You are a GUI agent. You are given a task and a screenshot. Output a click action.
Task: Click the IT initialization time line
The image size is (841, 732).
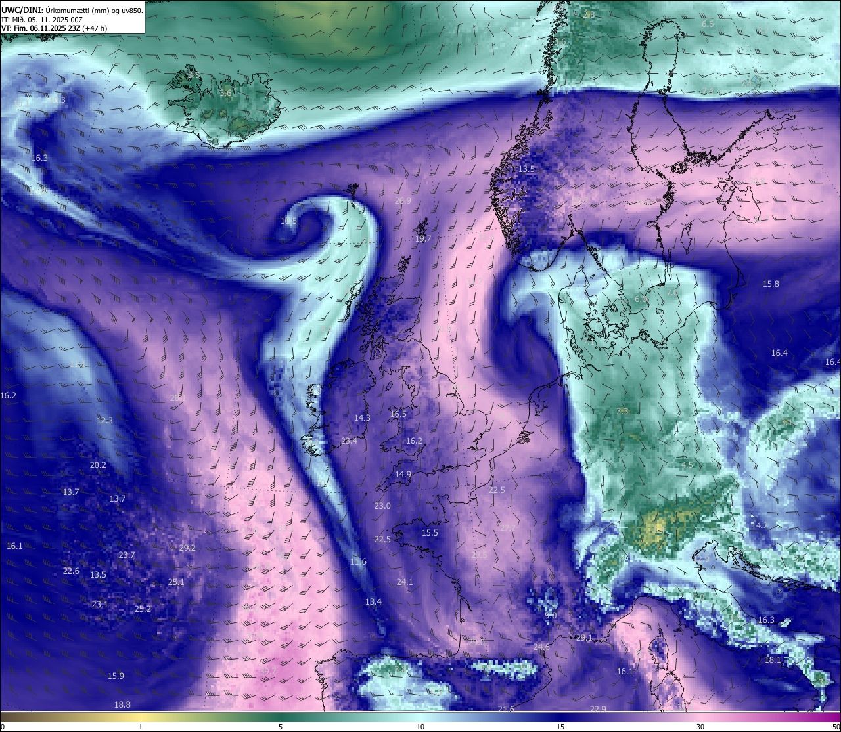(42, 20)
